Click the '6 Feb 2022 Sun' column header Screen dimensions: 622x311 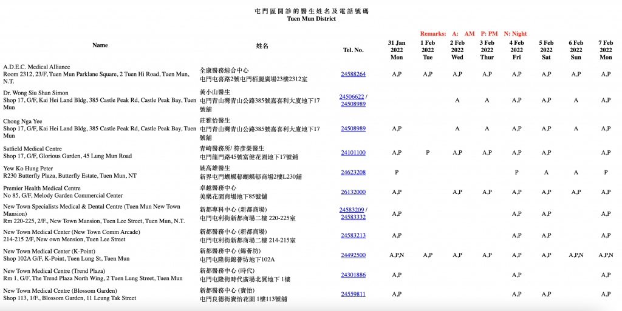click(576, 50)
